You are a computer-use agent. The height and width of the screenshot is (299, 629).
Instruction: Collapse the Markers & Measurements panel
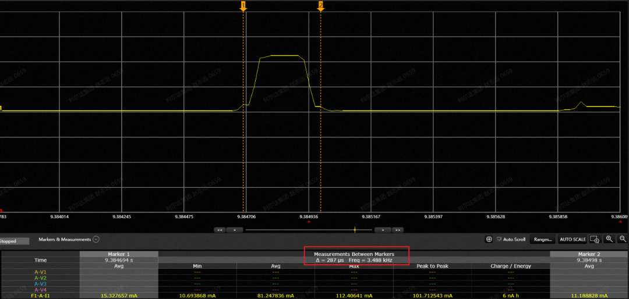(96, 239)
